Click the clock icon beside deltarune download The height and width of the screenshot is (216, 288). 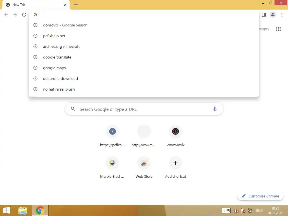[x=35, y=78]
